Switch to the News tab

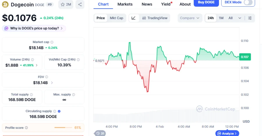point(147,4)
